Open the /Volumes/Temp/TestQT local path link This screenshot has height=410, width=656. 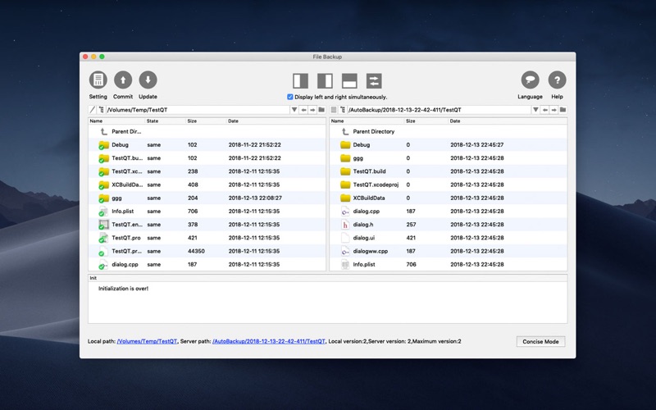(x=147, y=341)
